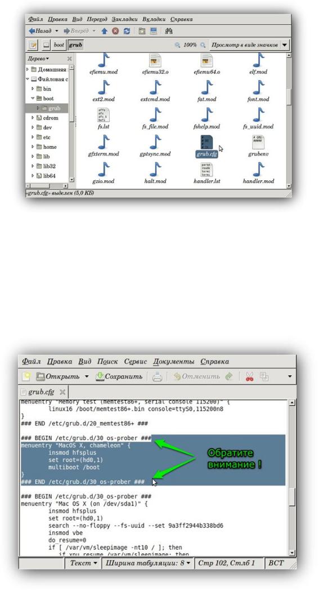319x590 pixels.
Task: Click Сохранить button in editor
Action: click(x=119, y=376)
